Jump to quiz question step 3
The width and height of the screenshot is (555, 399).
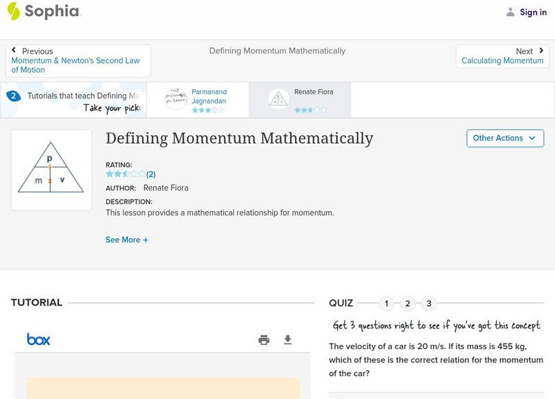[429, 303]
